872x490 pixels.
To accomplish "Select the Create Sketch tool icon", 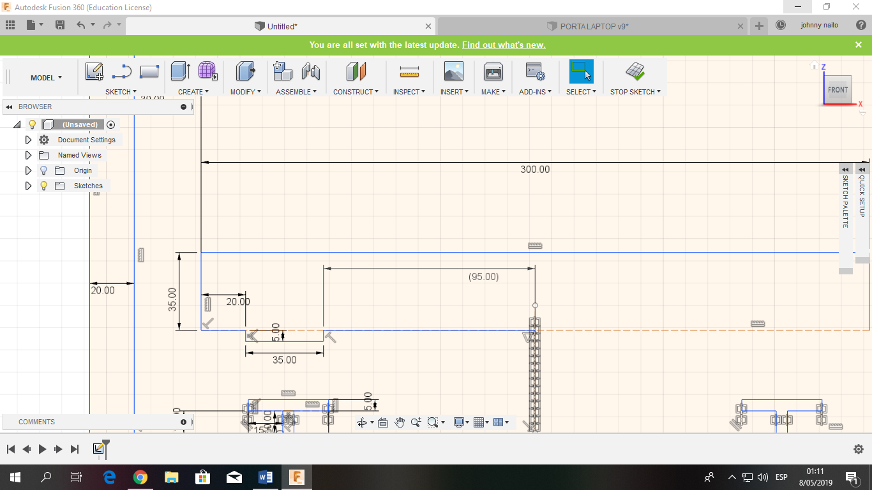I will 94,71.
